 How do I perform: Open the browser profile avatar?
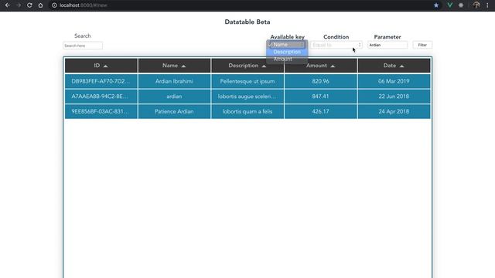pos(476,5)
